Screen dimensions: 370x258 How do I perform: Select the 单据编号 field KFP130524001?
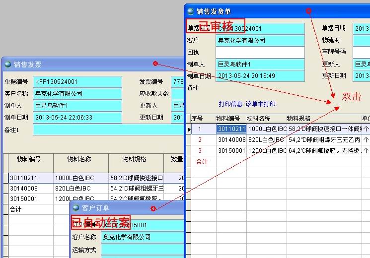click(x=77, y=81)
